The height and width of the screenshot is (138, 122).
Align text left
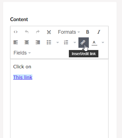[x=15, y=42]
